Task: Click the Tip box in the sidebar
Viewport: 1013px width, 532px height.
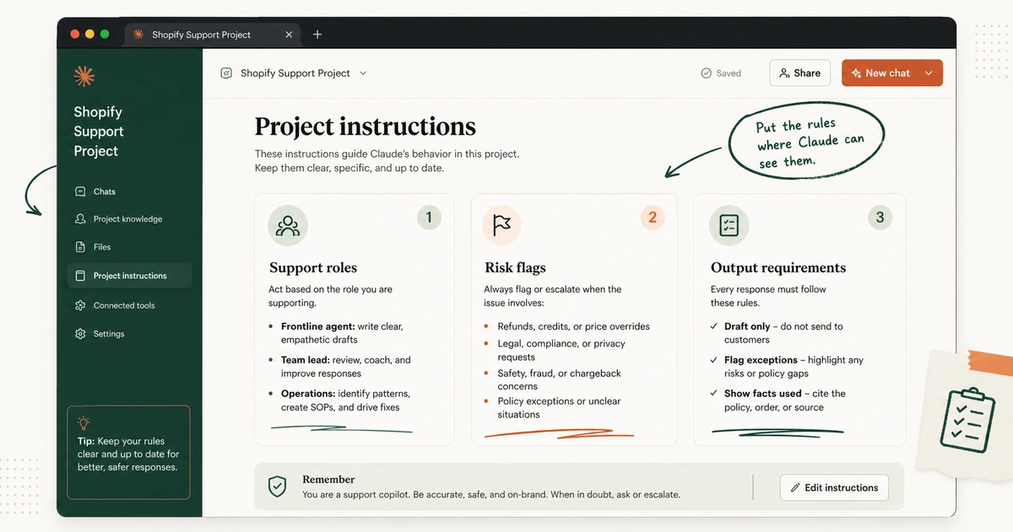Action: click(x=128, y=453)
